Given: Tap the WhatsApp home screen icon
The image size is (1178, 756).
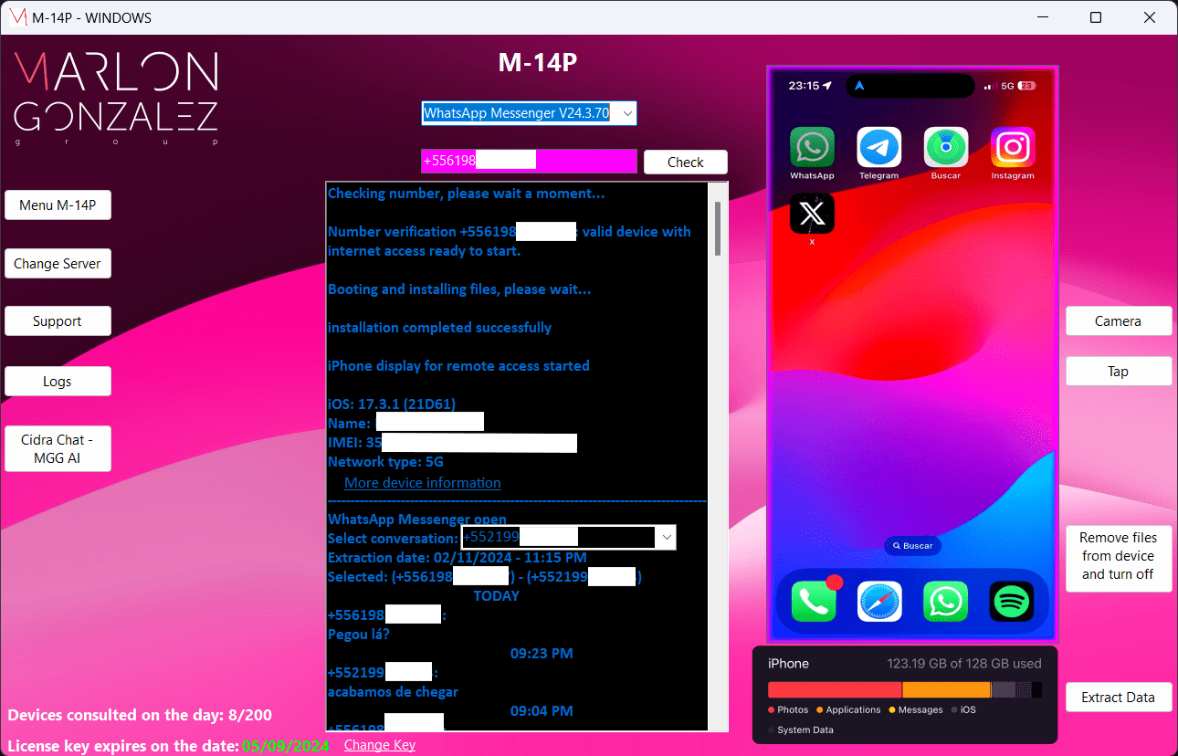Looking at the screenshot, I should (812, 147).
